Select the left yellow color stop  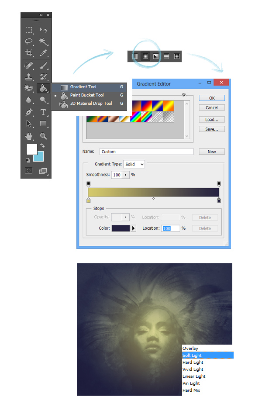click(x=89, y=200)
